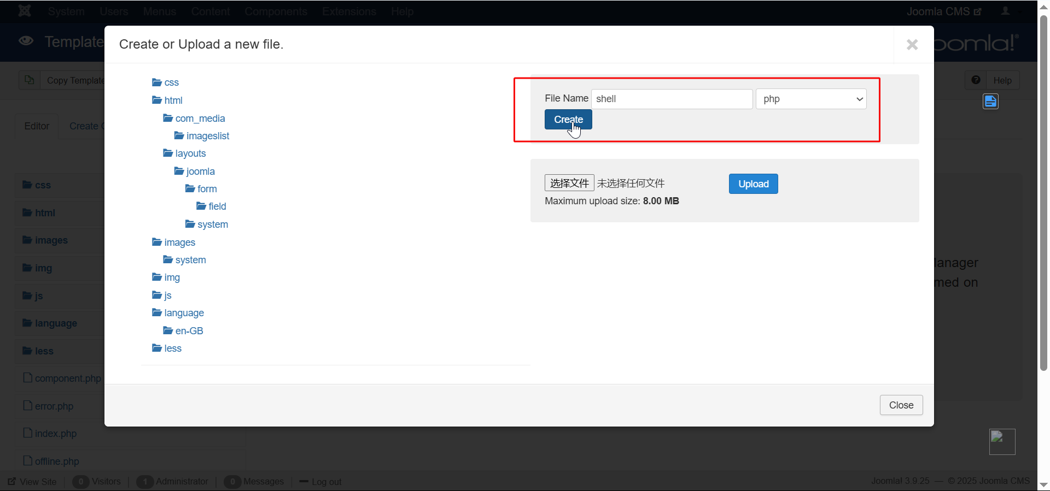The height and width of the screenshot is (491, 1050).
Task: Click the img folder icon in dialog
Action: coord(157,277)
